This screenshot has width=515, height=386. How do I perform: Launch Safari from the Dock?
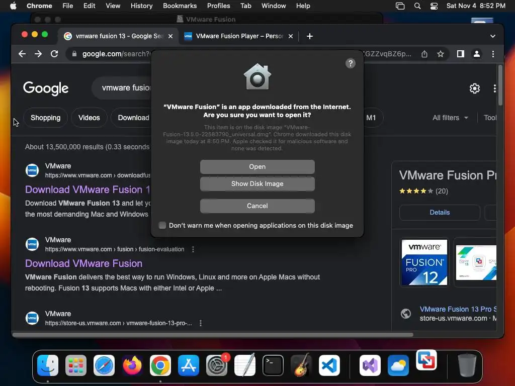104,365
